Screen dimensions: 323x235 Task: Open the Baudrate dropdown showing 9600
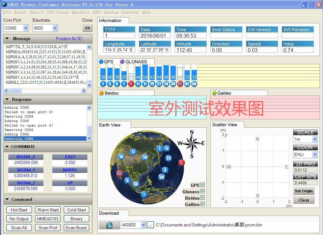point(55,28)
